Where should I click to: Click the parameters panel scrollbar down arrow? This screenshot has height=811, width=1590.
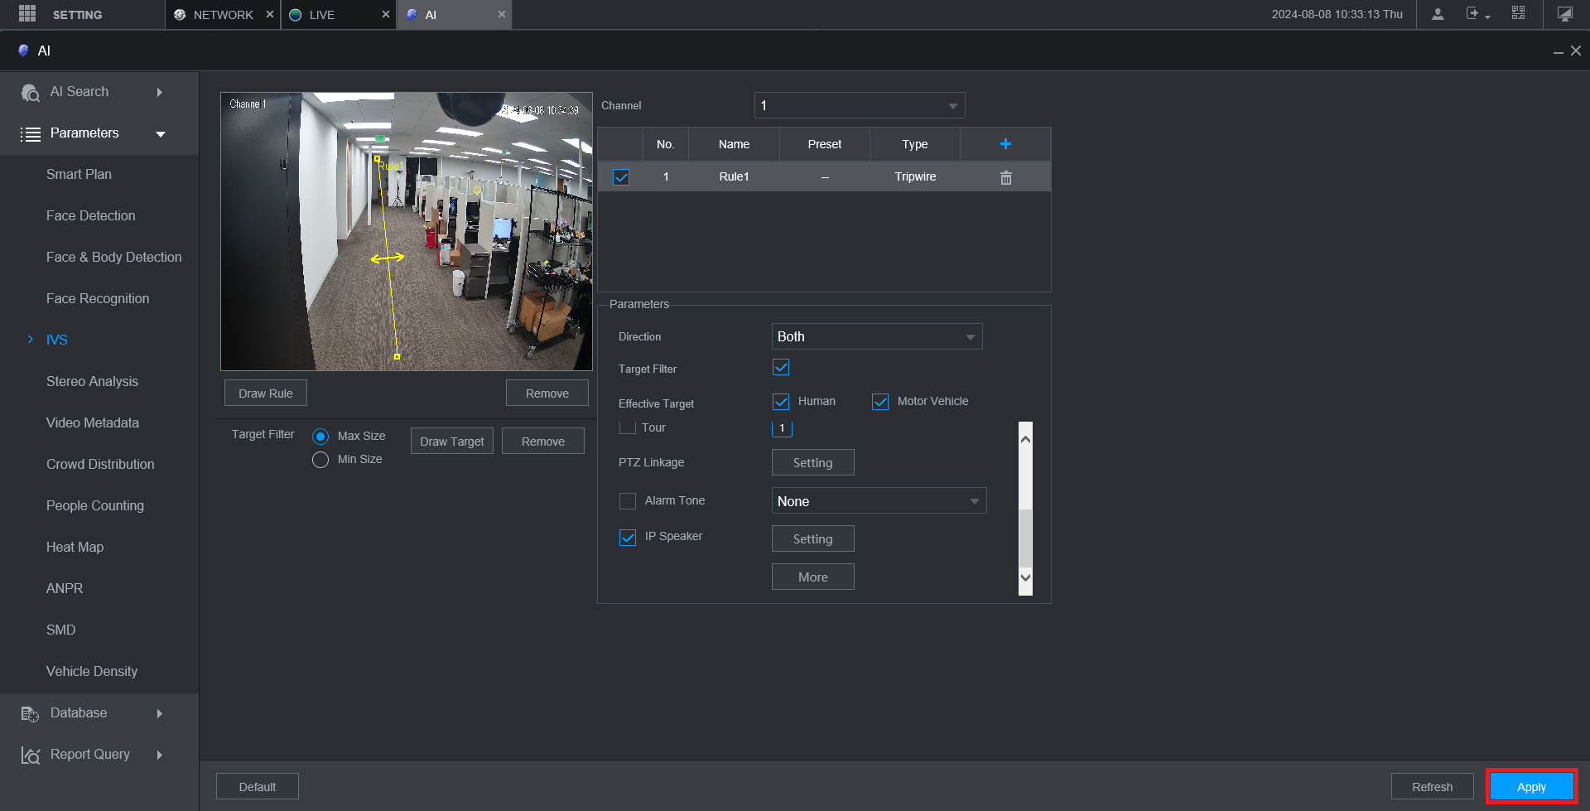point(1025,577)
